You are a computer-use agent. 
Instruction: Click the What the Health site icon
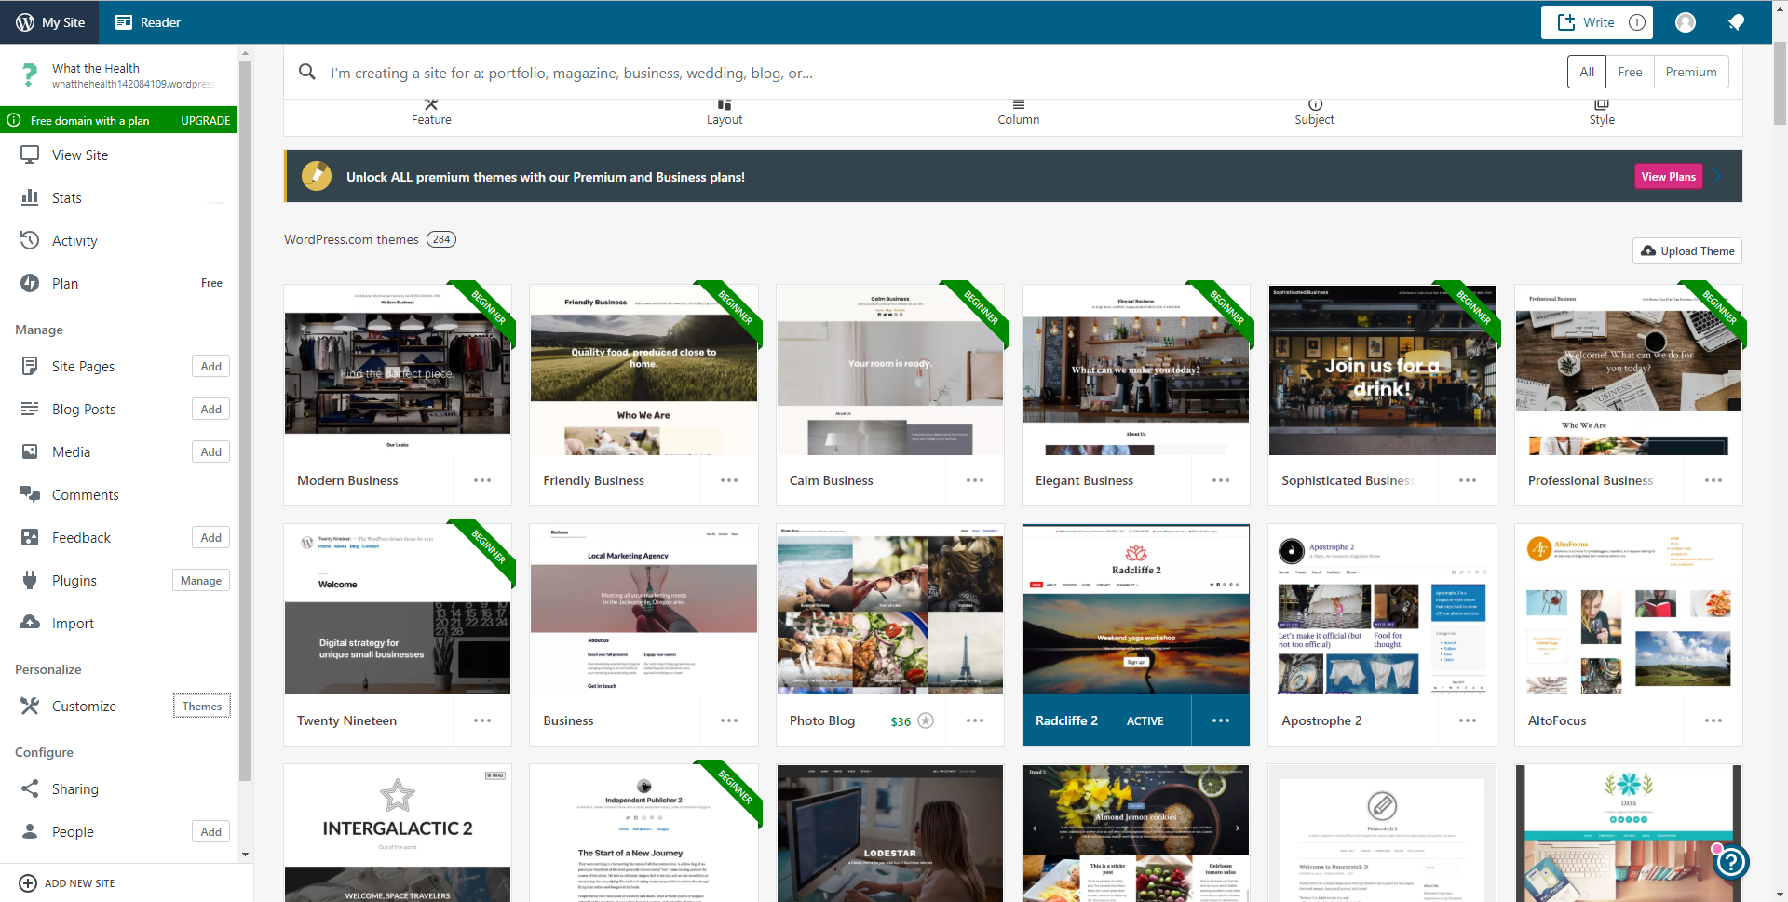(x=30, y=74)
